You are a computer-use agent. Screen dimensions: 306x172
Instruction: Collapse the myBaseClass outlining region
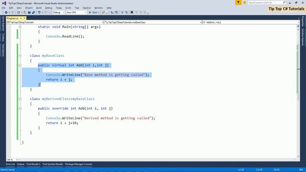tap(20, 55)
